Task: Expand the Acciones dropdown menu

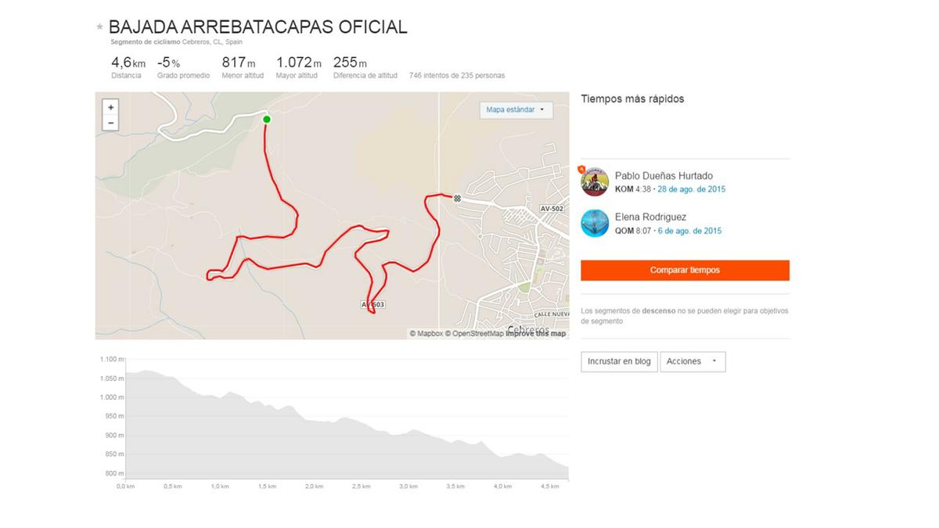Action: [x=693, y=361]
